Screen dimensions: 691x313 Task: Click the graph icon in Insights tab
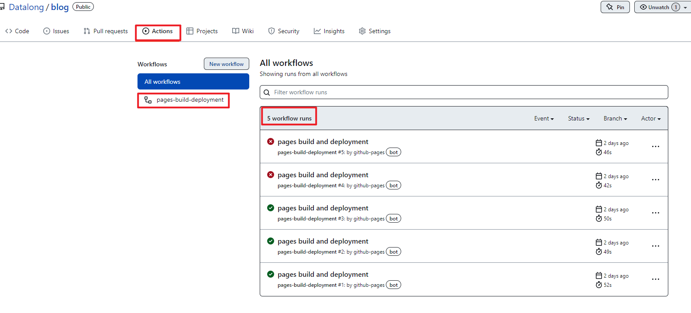click(x=317, y=31)
